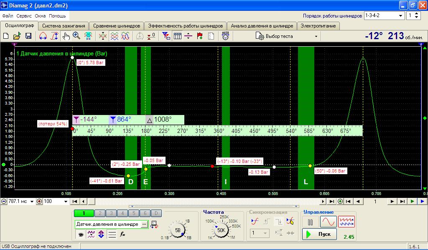
Task: Open a file using the folder icon
Action: click(17, 36)
